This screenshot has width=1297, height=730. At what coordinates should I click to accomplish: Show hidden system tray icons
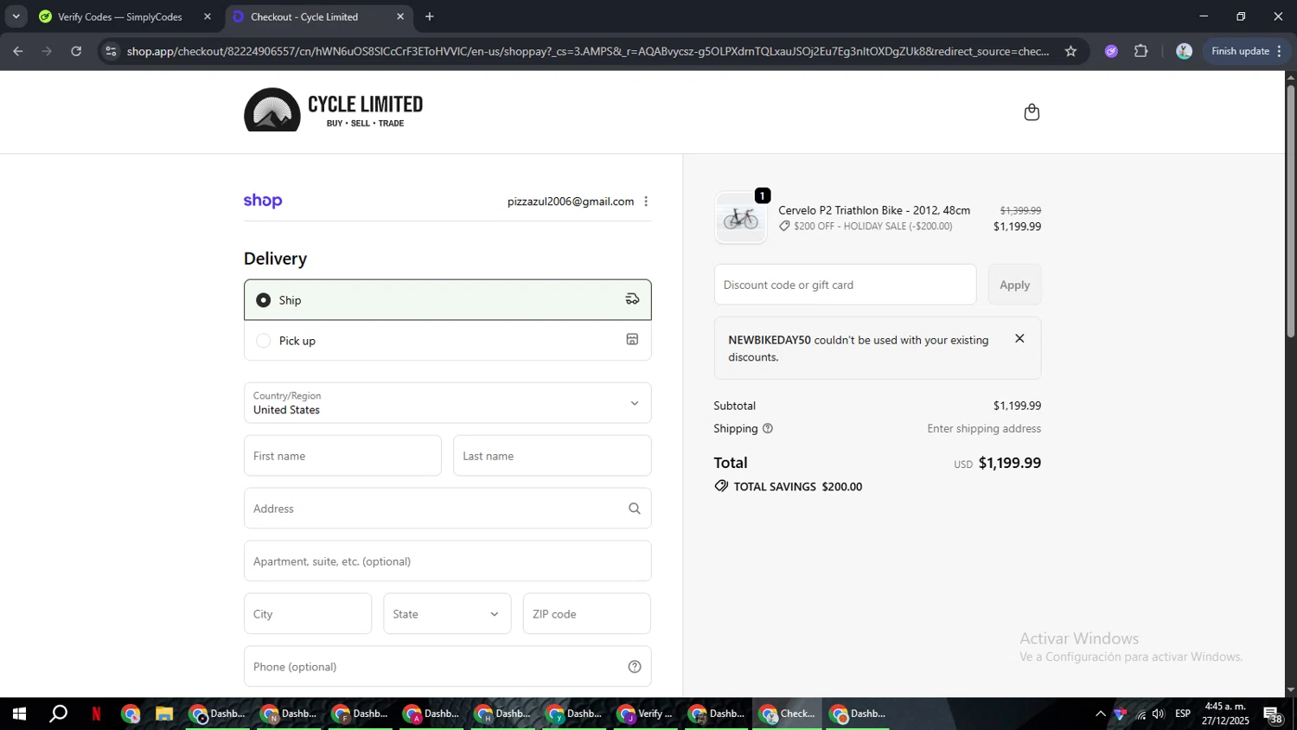coord(1100,714)
